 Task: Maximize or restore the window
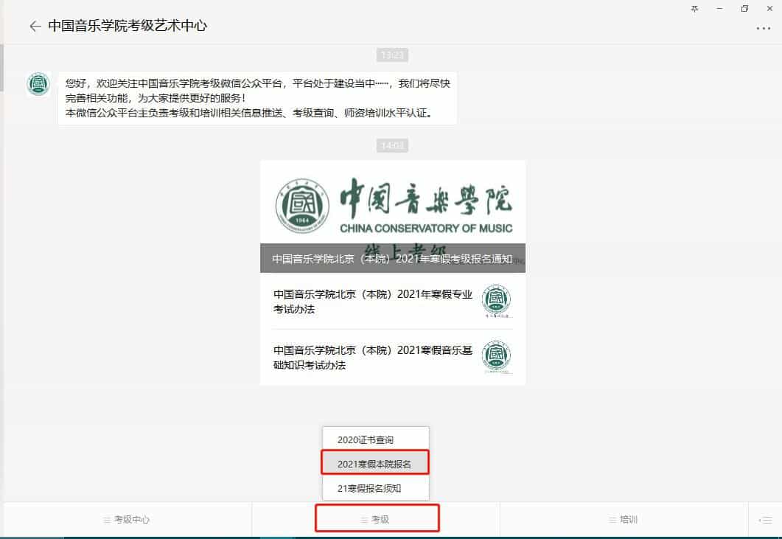pyautogui.click(x=744, y=9)
